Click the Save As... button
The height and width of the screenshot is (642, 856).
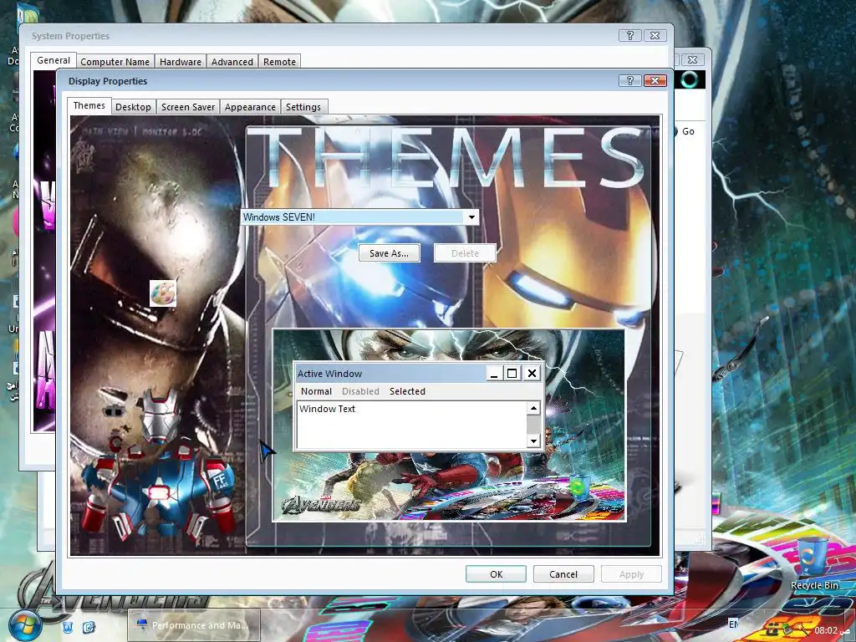point(390,253)
